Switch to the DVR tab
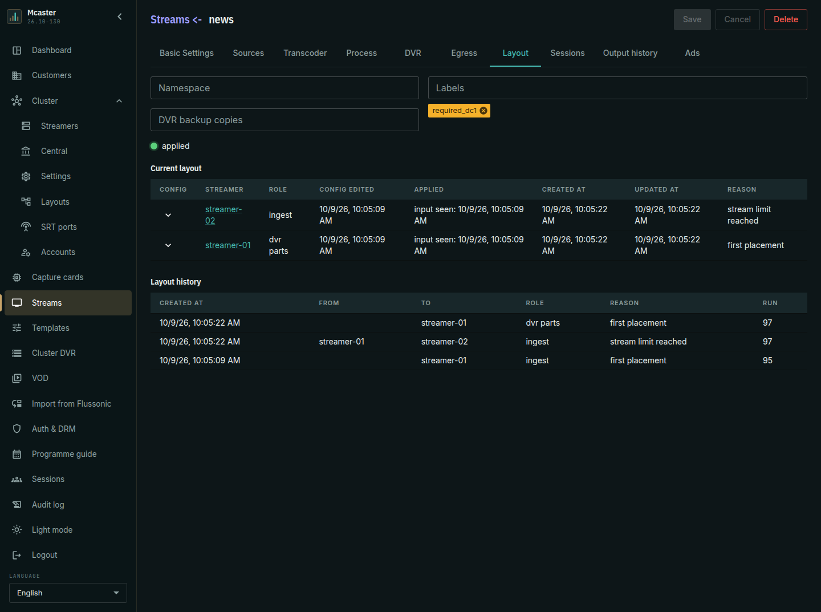 pyautogui.click(x=413, y=53)
